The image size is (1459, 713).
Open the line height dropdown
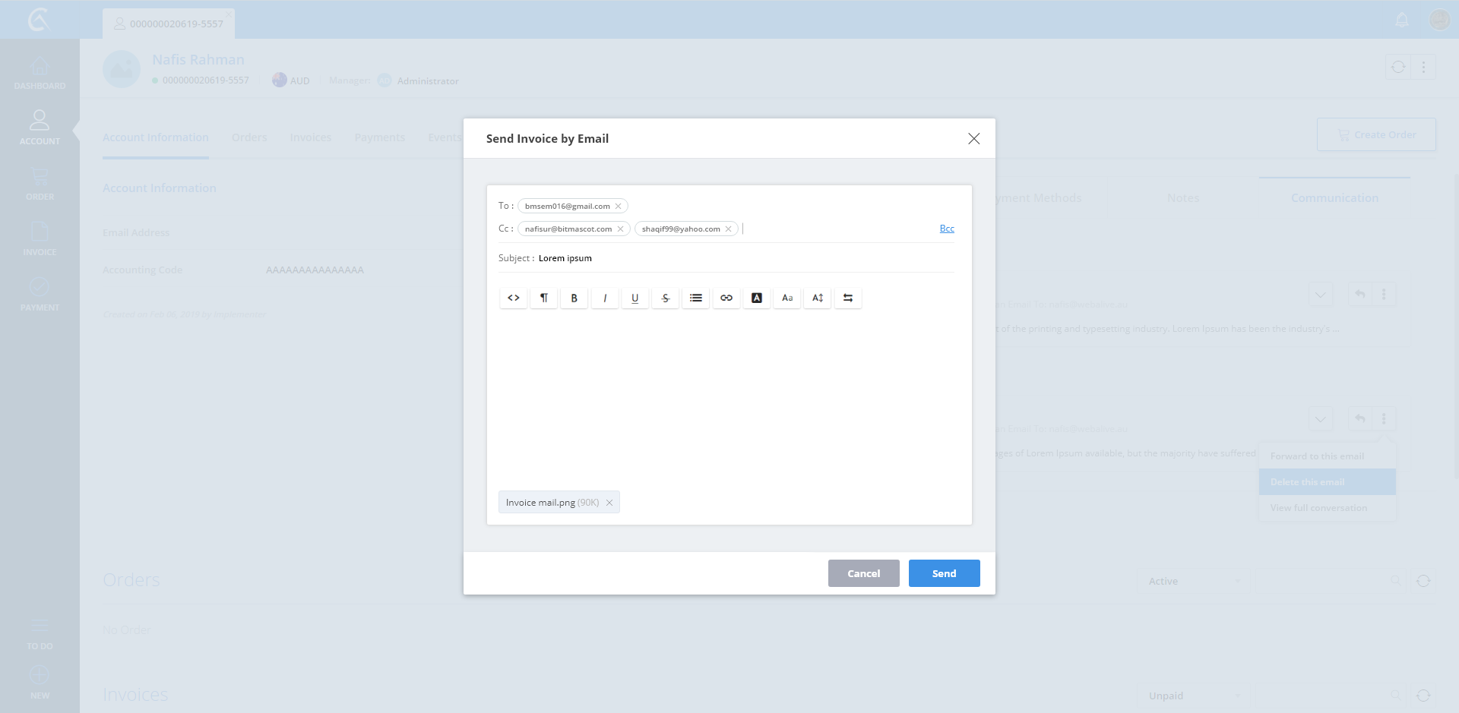[818, 298]
